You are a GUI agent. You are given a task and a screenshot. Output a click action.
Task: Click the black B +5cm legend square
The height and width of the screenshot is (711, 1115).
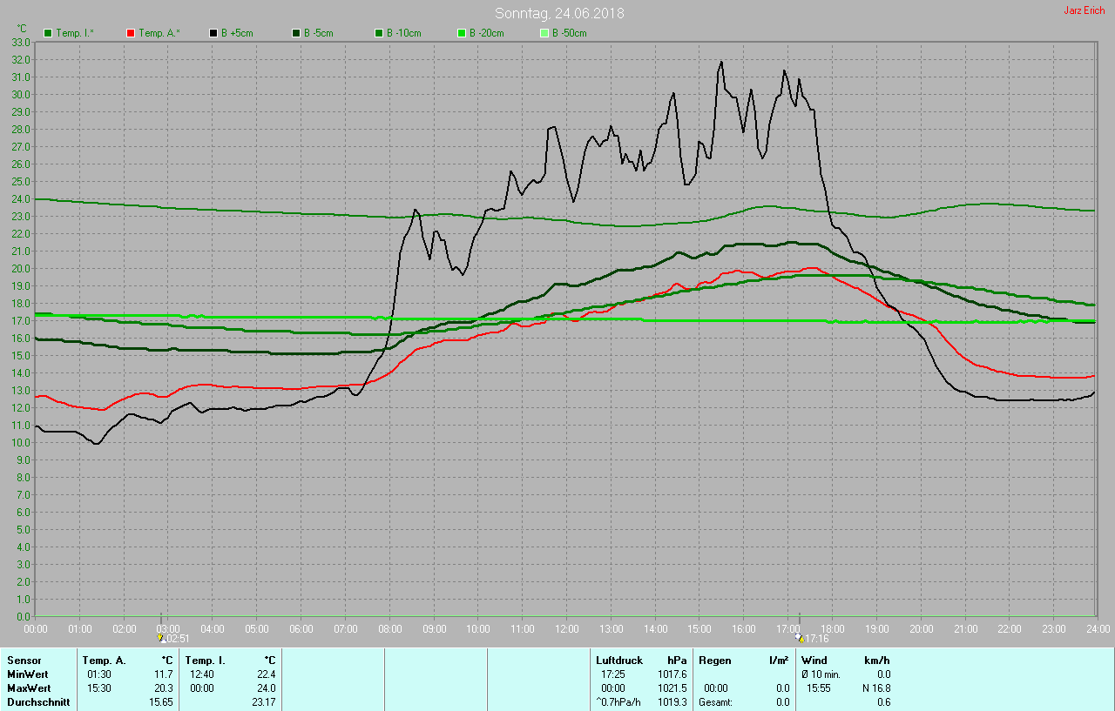click(213, 33)
